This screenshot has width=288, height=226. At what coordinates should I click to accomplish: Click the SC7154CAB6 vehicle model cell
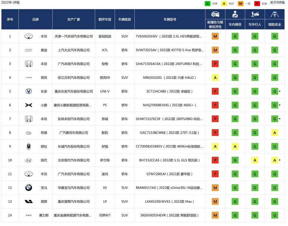(x=170, y=91)
